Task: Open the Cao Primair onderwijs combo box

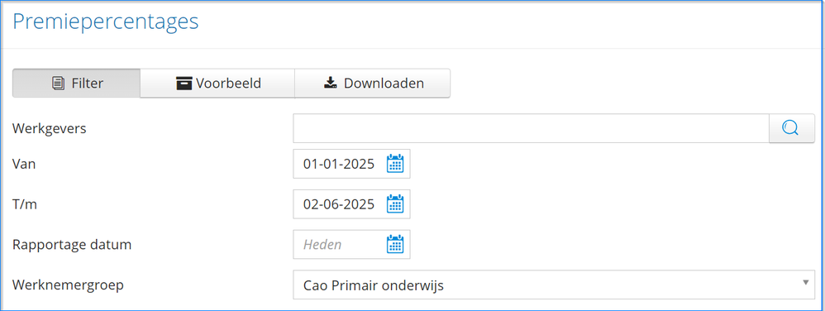Action: (x=554, y=285)
